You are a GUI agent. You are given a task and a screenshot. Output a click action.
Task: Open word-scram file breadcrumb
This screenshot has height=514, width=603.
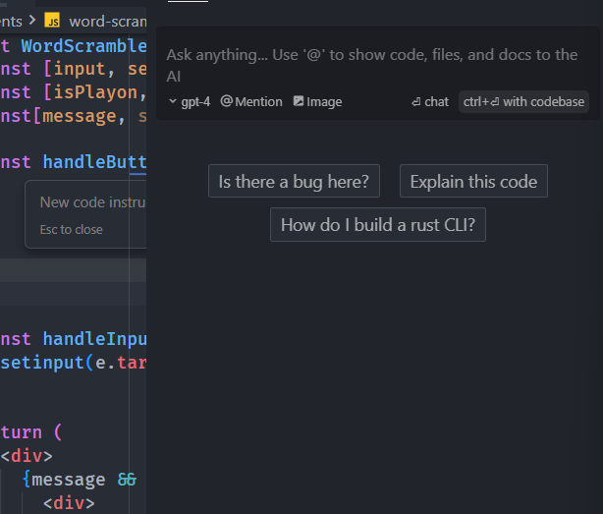tap(108, 22)
